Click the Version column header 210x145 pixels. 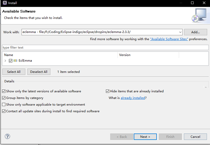[148, 55]
